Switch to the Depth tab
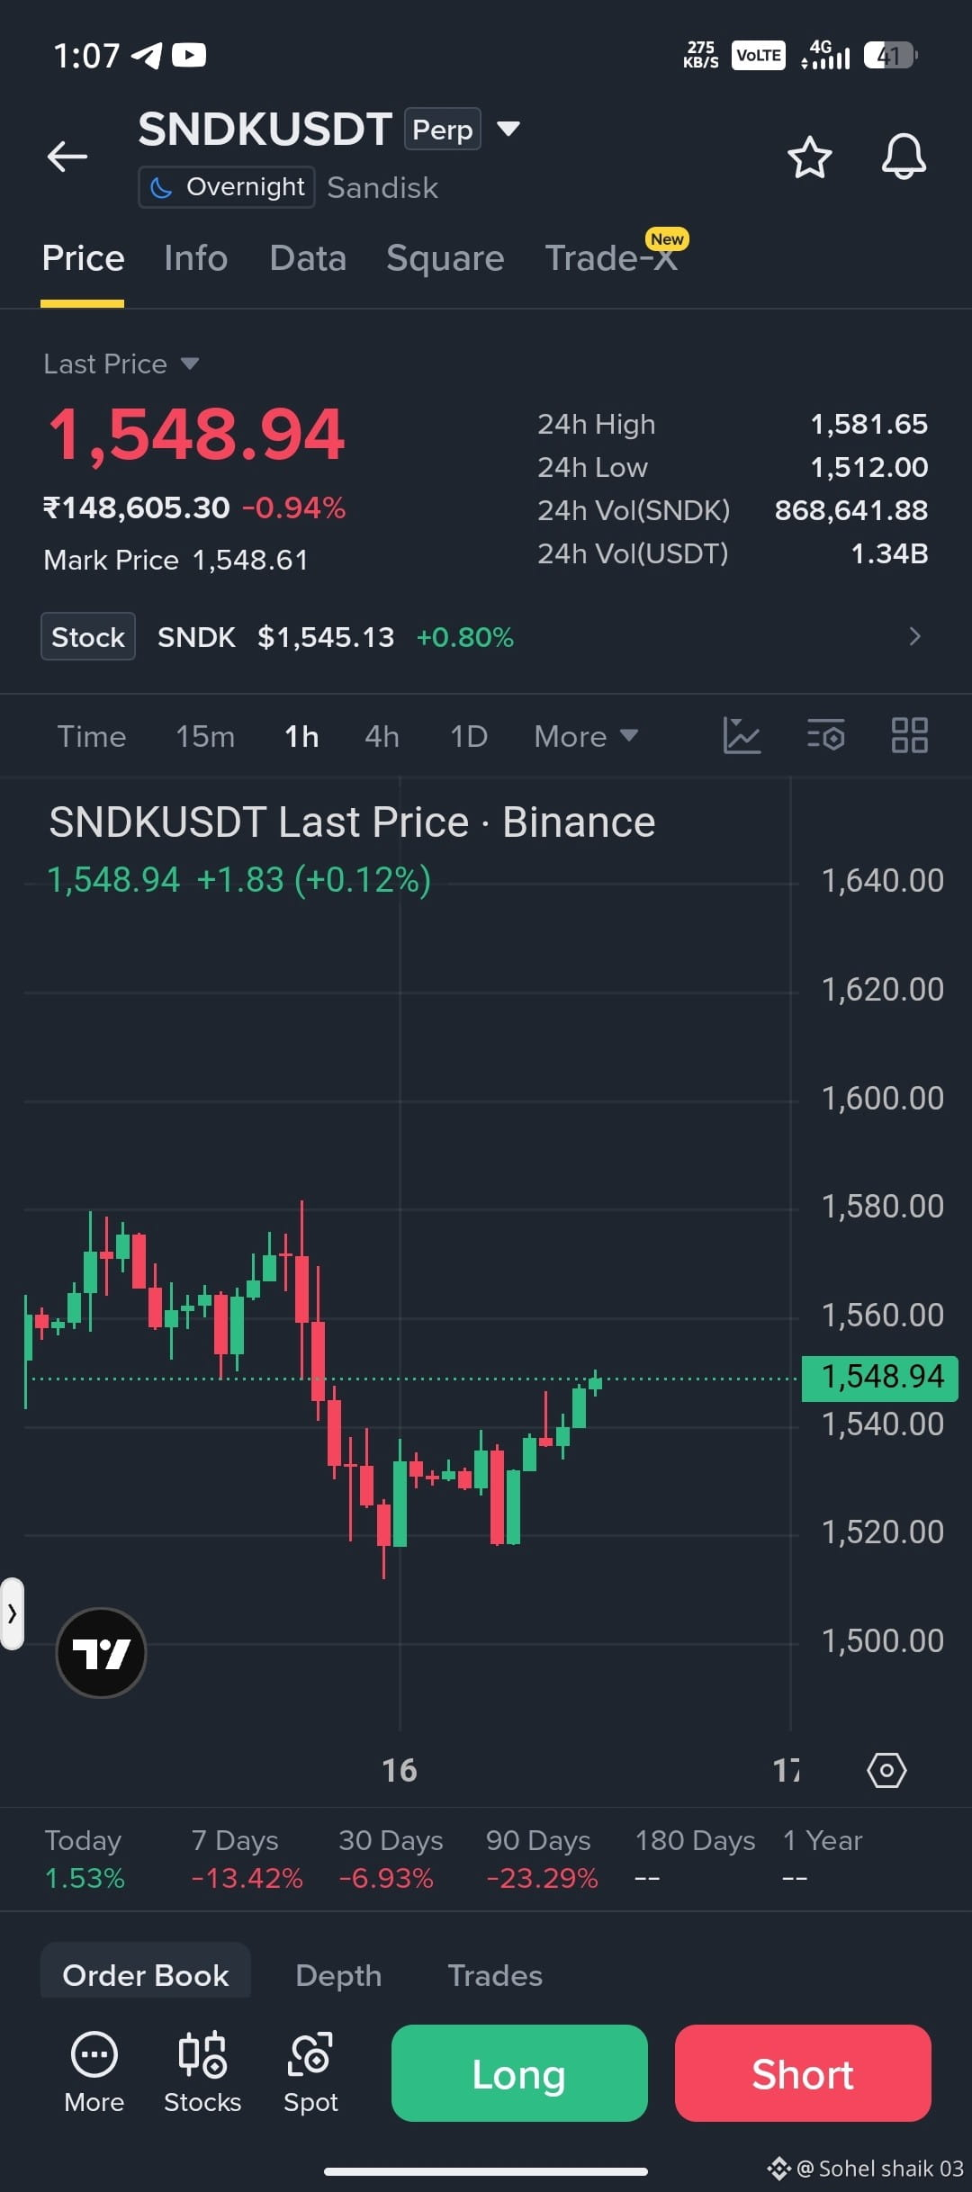This screenshot has height=2192, width=972. pyautogui.click(x=338, y=1975)
